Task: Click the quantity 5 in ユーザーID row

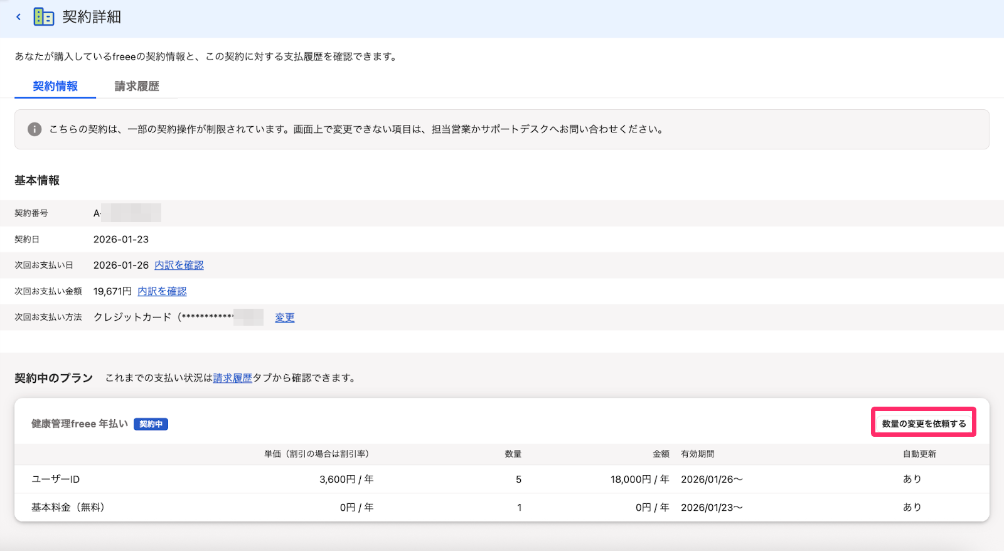Action: (x=518, y=479)
